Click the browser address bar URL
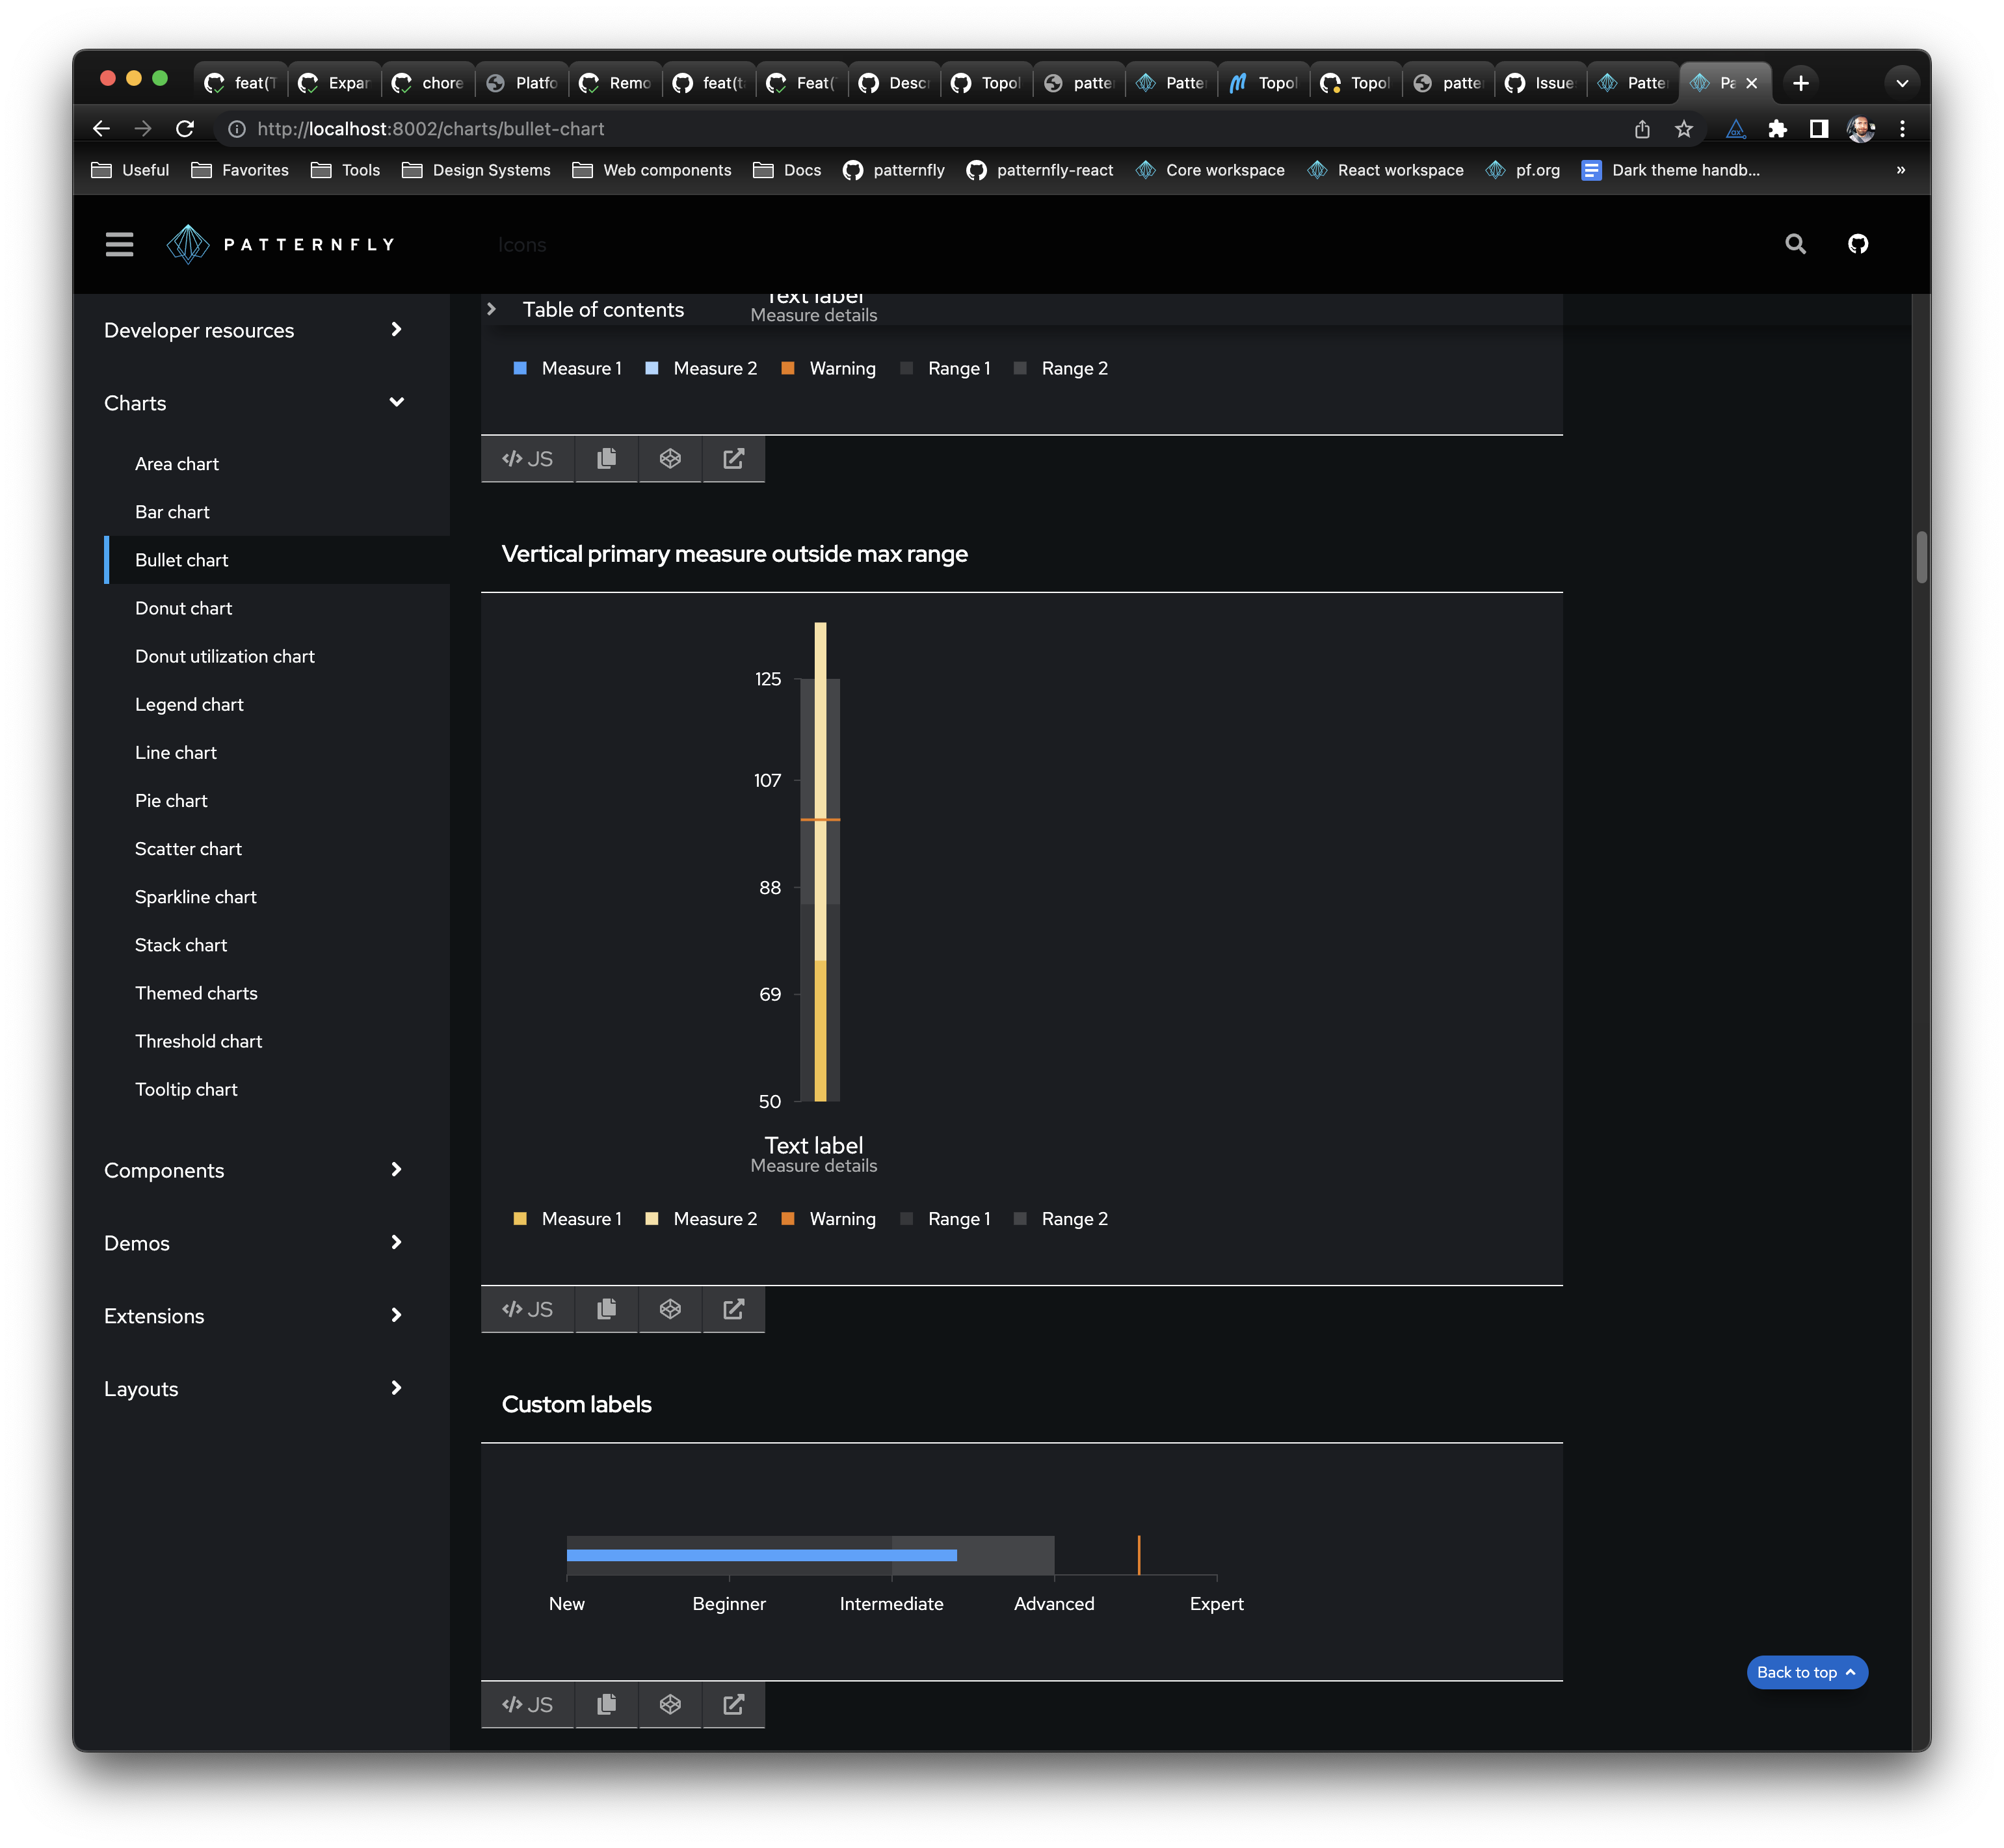 coord(430,129)
